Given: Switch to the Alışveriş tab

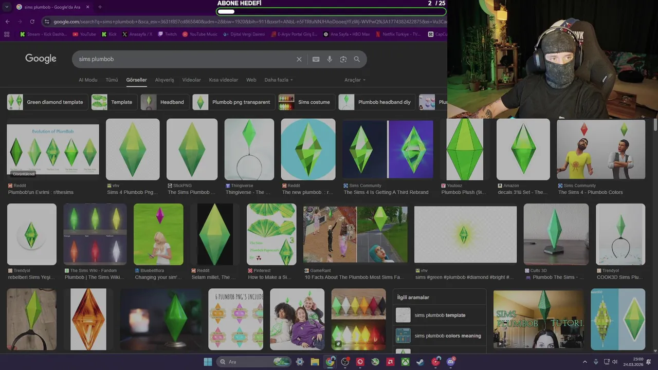Looking at the screenshot, I should 164,80.
